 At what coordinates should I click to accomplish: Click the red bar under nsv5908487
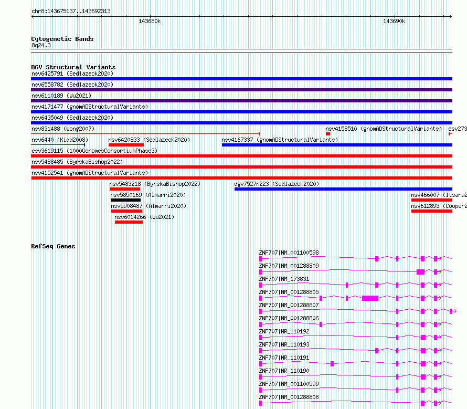pos(126,211)
